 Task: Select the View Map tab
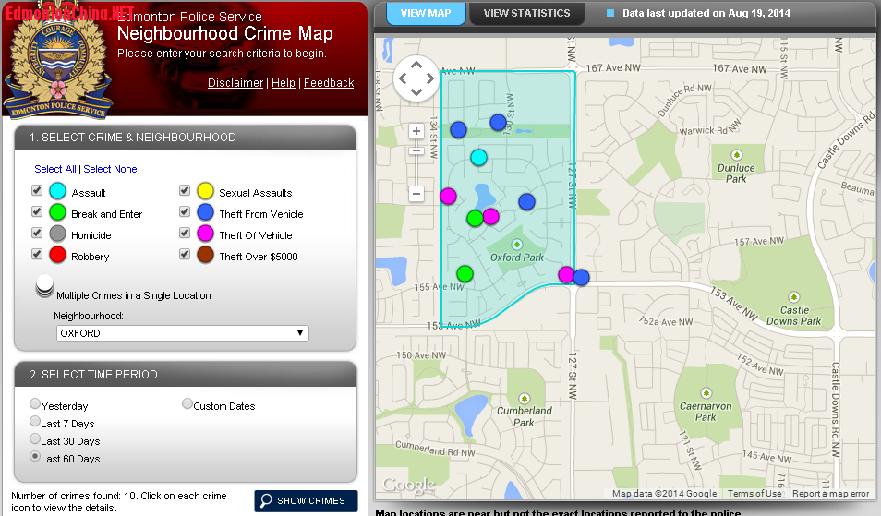pos(426,14)
